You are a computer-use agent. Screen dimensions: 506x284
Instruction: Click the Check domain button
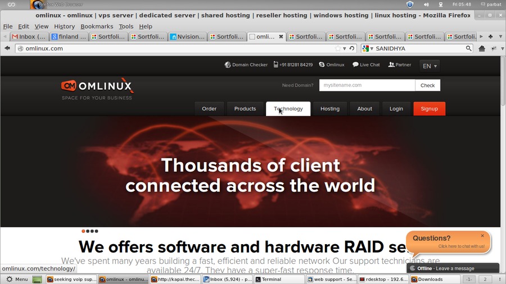click(x=428, y=85)
